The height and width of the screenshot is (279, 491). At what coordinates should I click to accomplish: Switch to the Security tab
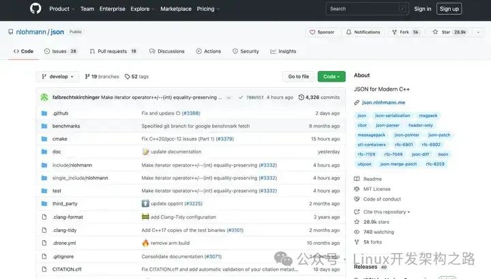(x=245, y=51)
